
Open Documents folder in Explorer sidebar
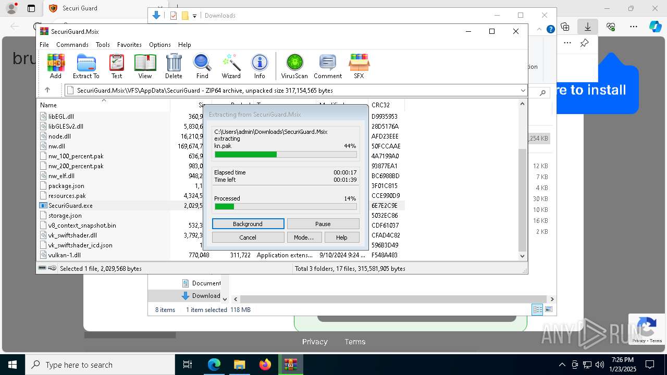201,283
